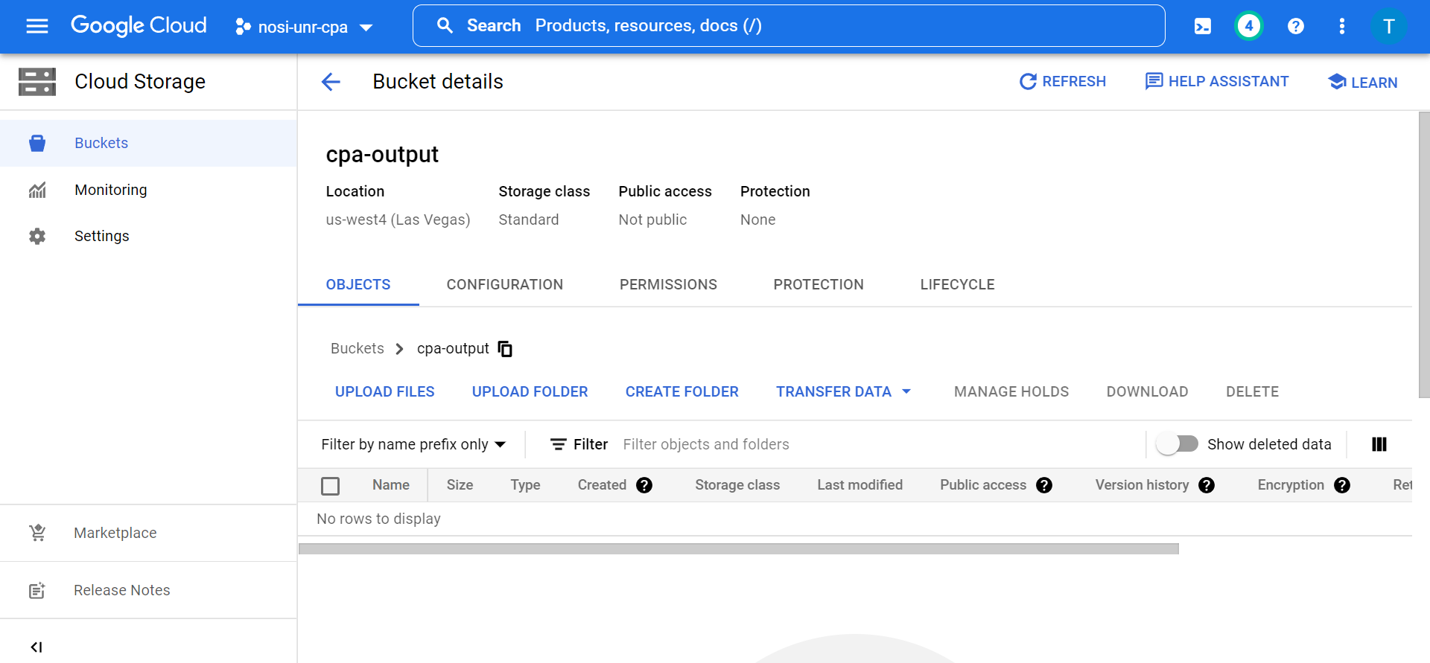Open Release Notes from the sidebar
The image size is (1430, 663).
148,590
